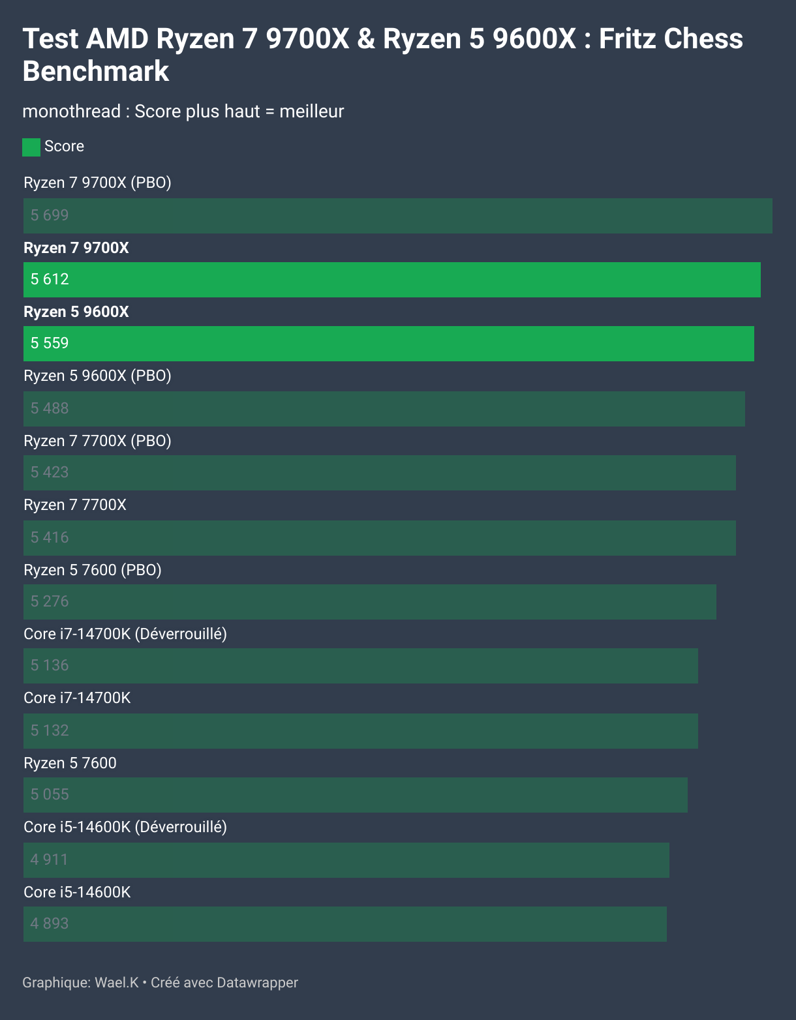The width and height of the screenshot is (796, 1020).
Task: Click the highlighted Ryzen 5 9600X bar, 5 559
Action: tap(388, 344)
